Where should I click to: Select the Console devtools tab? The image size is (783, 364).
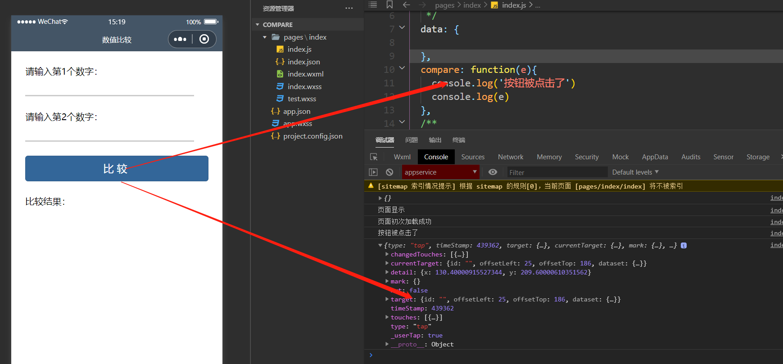pyautogui.click(x=436, y=157)
